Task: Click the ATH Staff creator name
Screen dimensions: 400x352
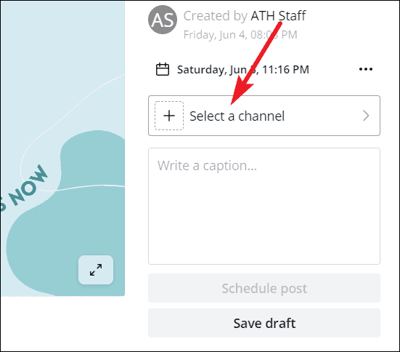Action: 278,16
